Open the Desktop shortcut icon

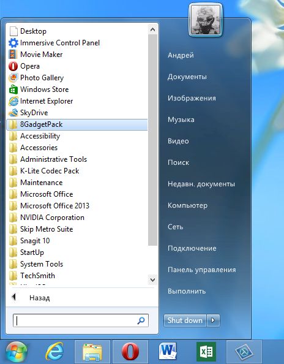coord(13,31)
